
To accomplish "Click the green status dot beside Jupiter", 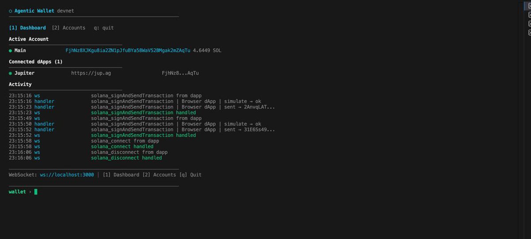I will tap(11, 73).
